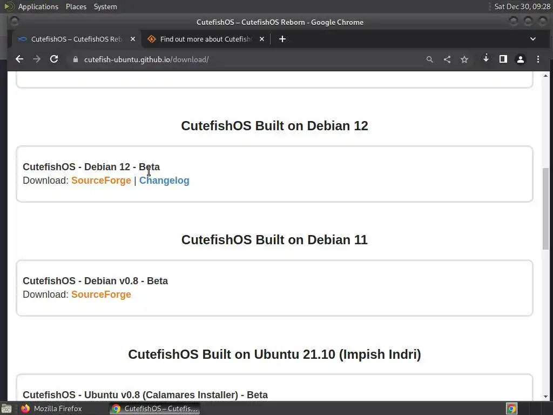This screenshot has width=553, height=415.
Task: Open SourceForge link for Debian v0.8 Beta
Action: 101,294
